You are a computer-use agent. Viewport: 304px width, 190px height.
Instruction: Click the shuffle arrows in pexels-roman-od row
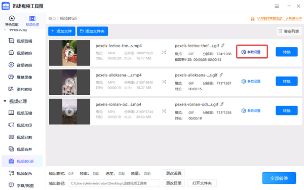point(164,111)
